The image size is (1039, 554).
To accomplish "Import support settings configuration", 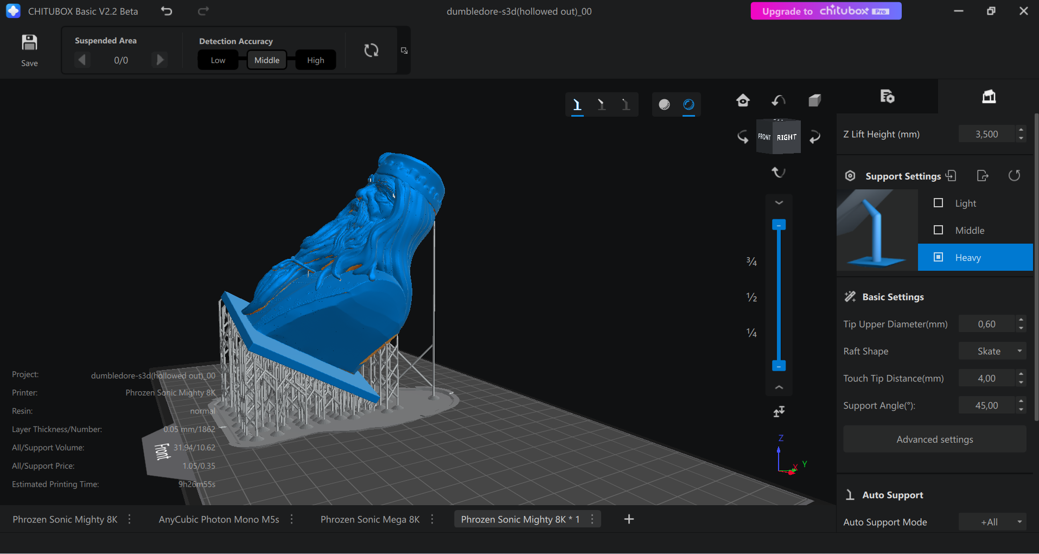I will pyautogui.click(x=951, y=176).
